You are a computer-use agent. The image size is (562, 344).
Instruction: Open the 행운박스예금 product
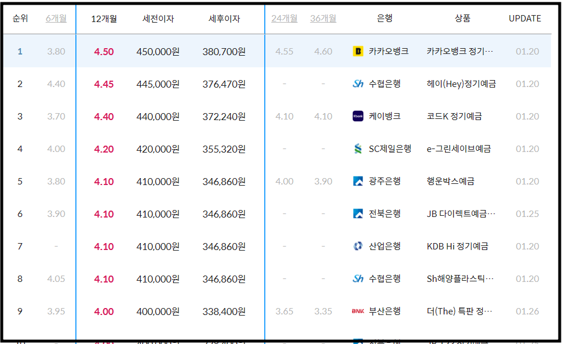click(450, 181)
